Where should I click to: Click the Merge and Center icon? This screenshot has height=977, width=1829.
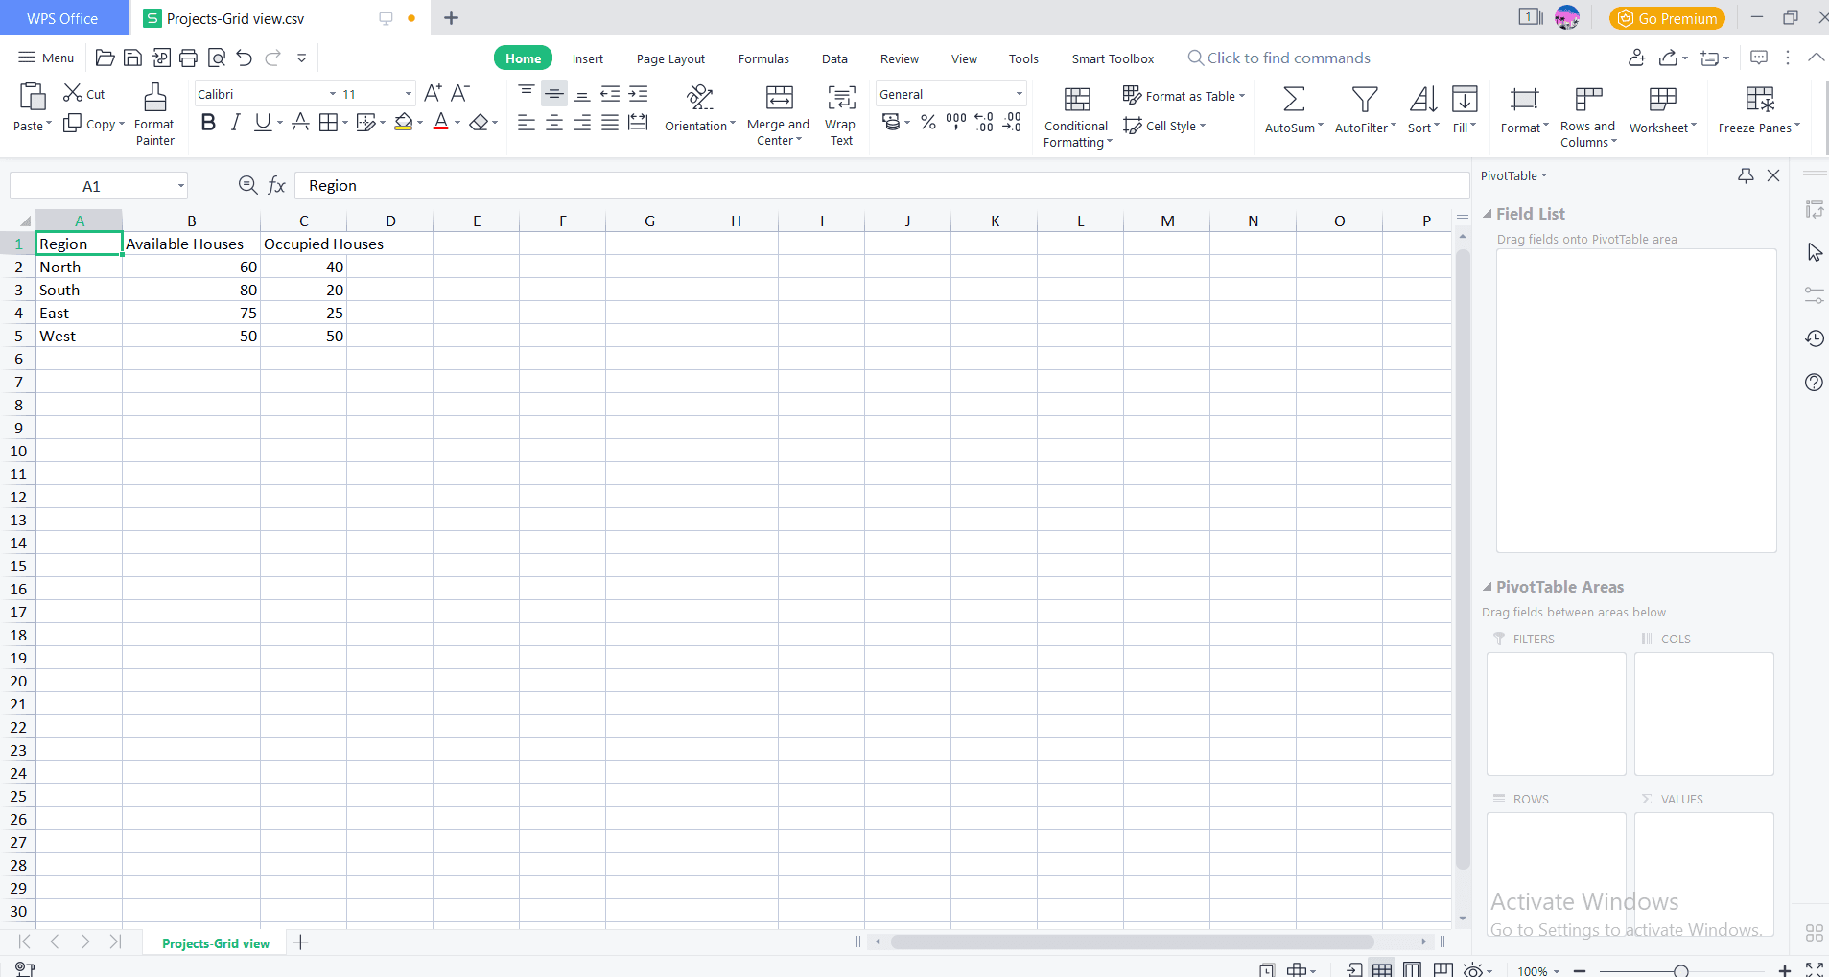(x=779, y=98)
